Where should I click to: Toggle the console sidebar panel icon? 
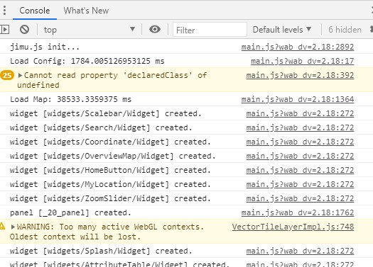point(5,30)
